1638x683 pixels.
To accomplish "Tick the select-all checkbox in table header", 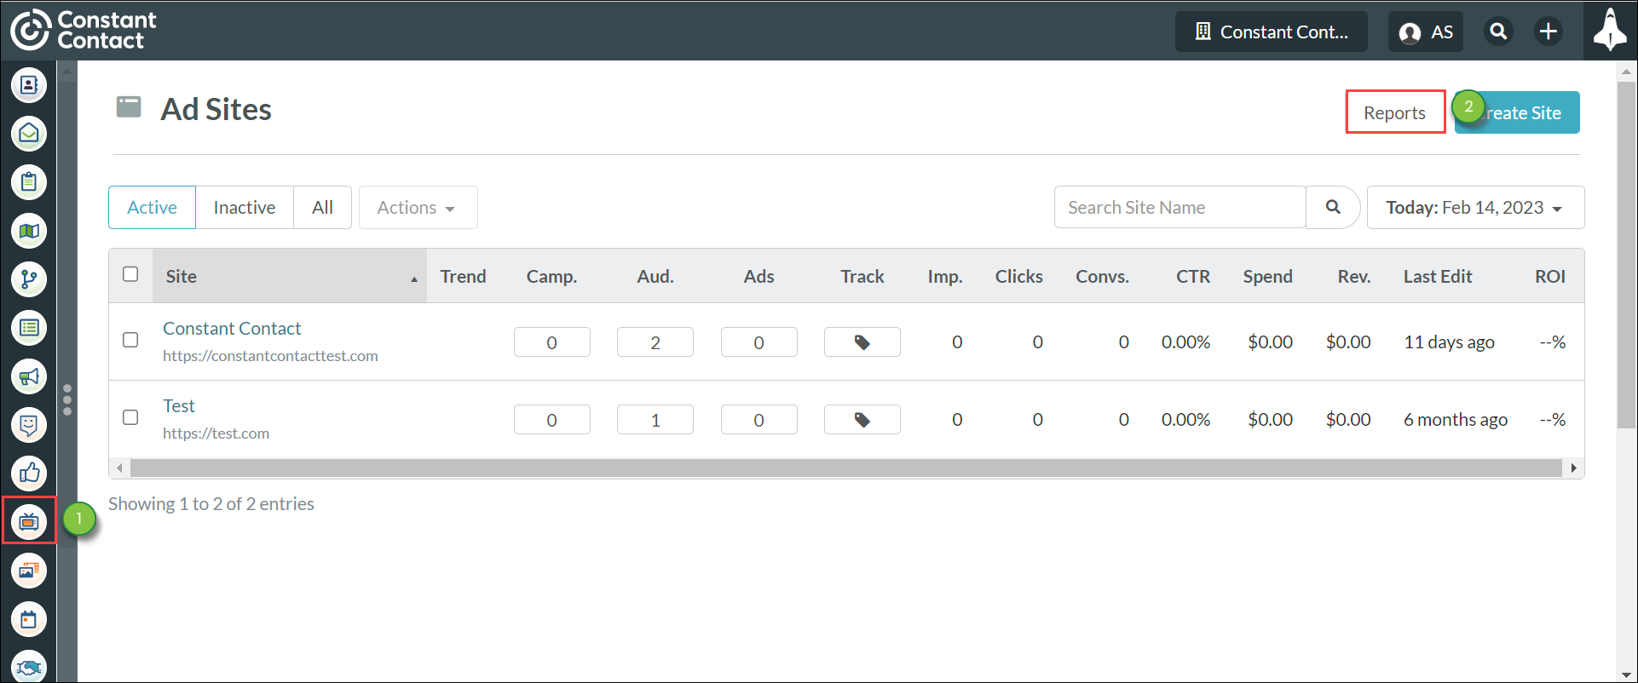I will [x=130, y=274].
